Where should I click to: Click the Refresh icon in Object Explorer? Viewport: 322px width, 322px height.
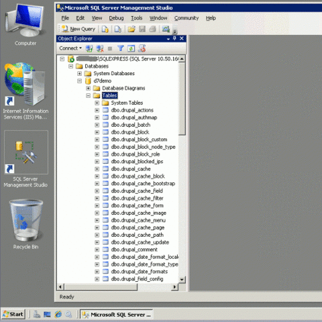pos(131,48)
